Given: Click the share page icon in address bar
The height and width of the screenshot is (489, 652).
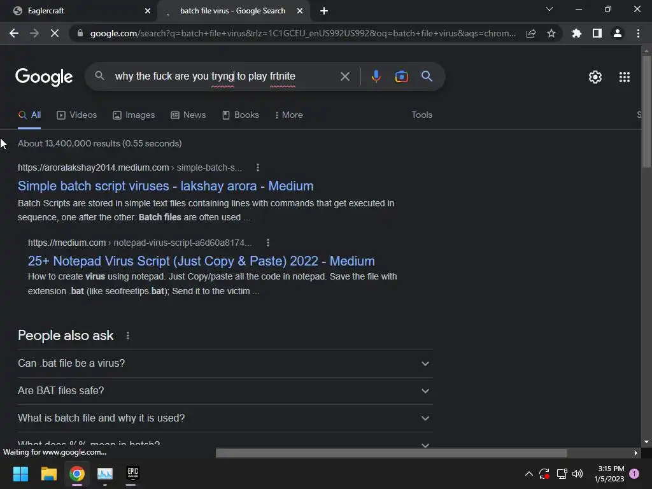Looking at the screenshot, I should click(x=531, y=33).
